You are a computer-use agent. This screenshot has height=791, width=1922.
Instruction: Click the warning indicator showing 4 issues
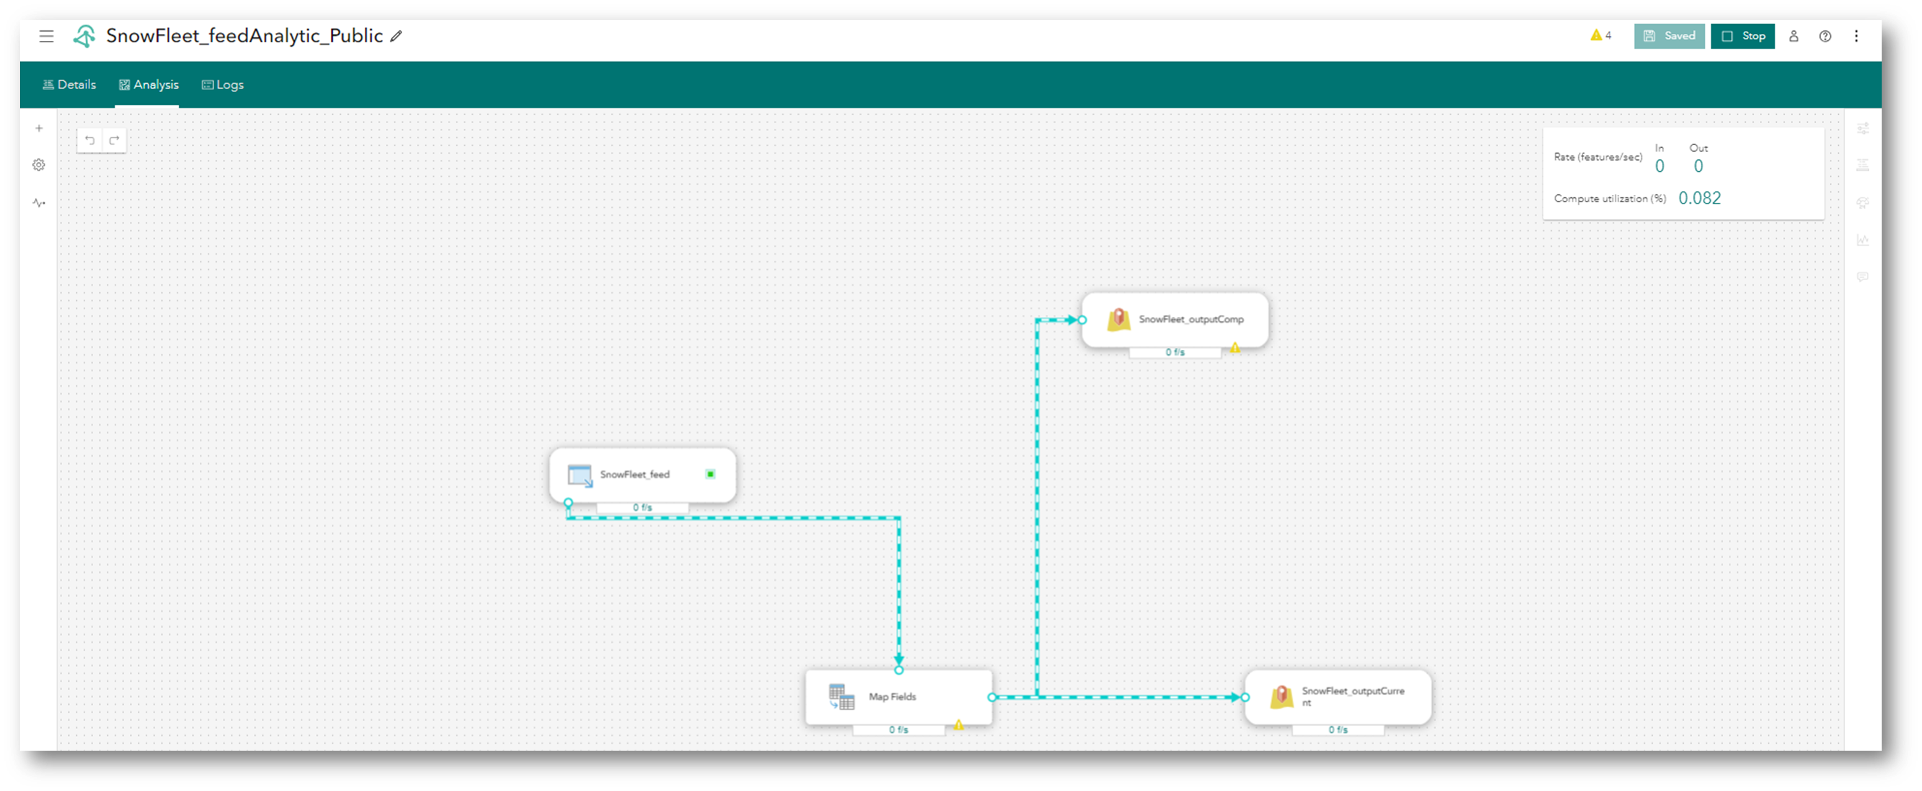pos(1601,35)
